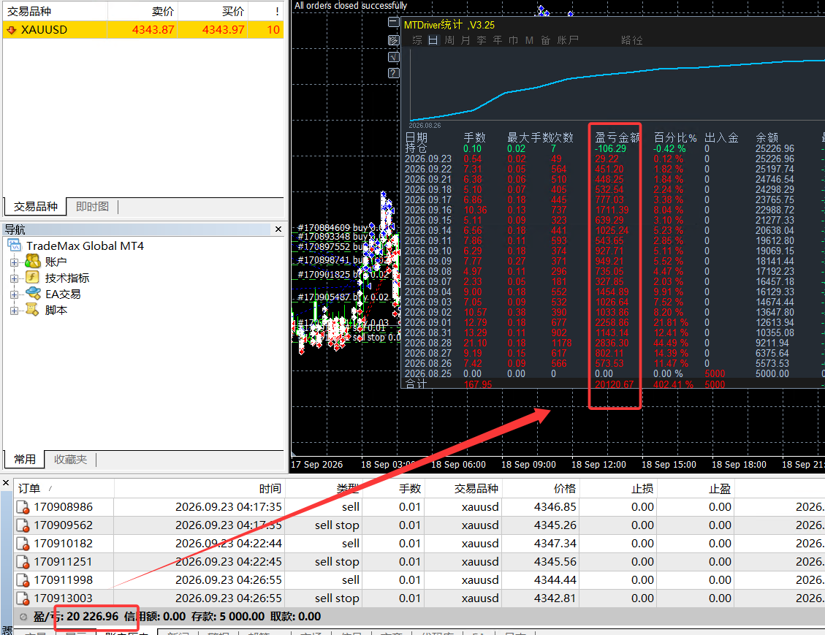Select order 170909562 sell stop row
The width and height of the screenshot is (825, 635).
point(419,525)
